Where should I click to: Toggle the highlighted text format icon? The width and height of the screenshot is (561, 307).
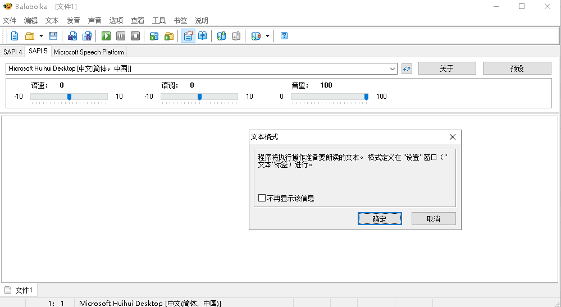tap(188, 36)
